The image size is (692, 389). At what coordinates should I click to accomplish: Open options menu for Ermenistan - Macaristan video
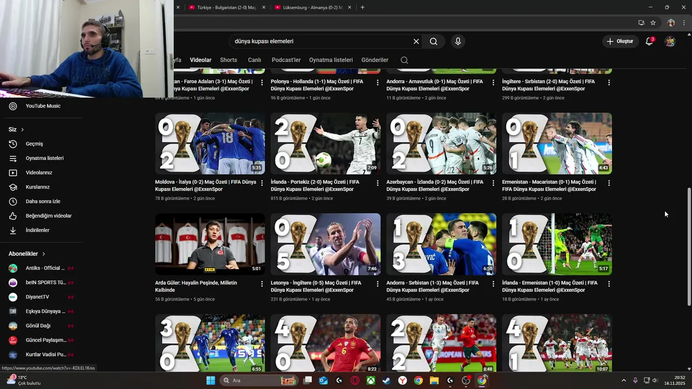609,183
